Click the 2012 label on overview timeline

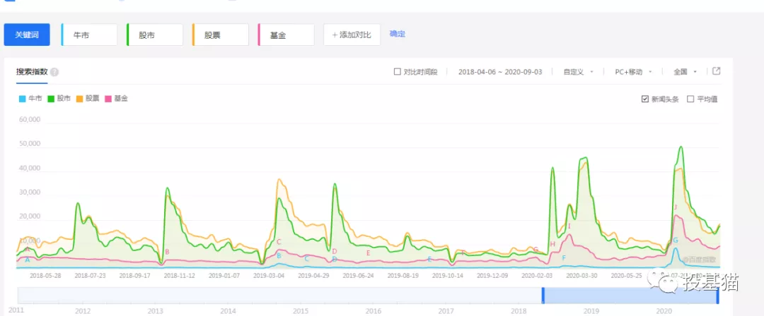click(82, 310)
